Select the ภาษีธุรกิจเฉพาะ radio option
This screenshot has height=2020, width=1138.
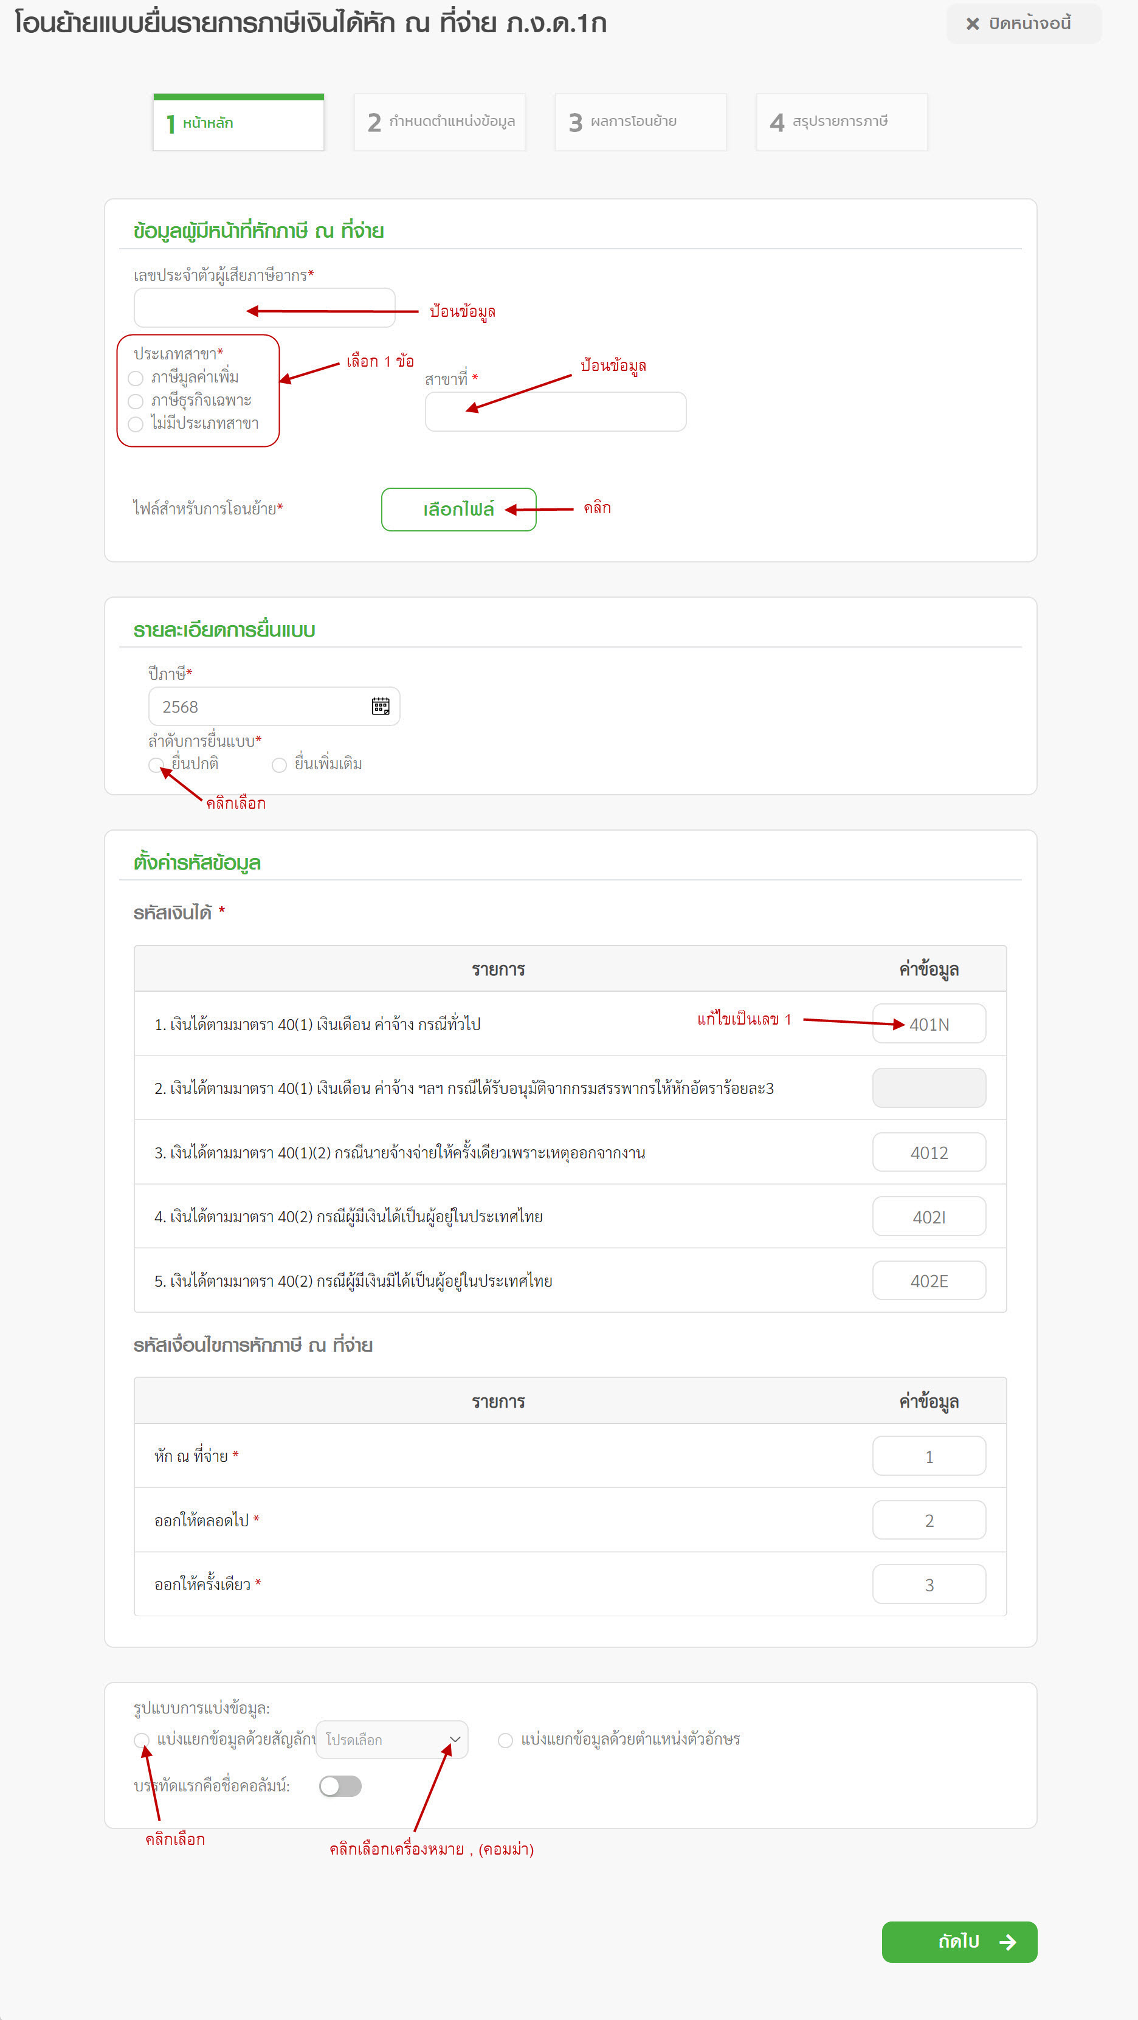(136, 401)
